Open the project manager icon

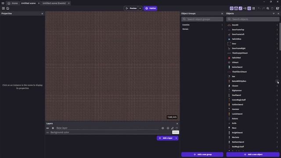tap(4, 8)
